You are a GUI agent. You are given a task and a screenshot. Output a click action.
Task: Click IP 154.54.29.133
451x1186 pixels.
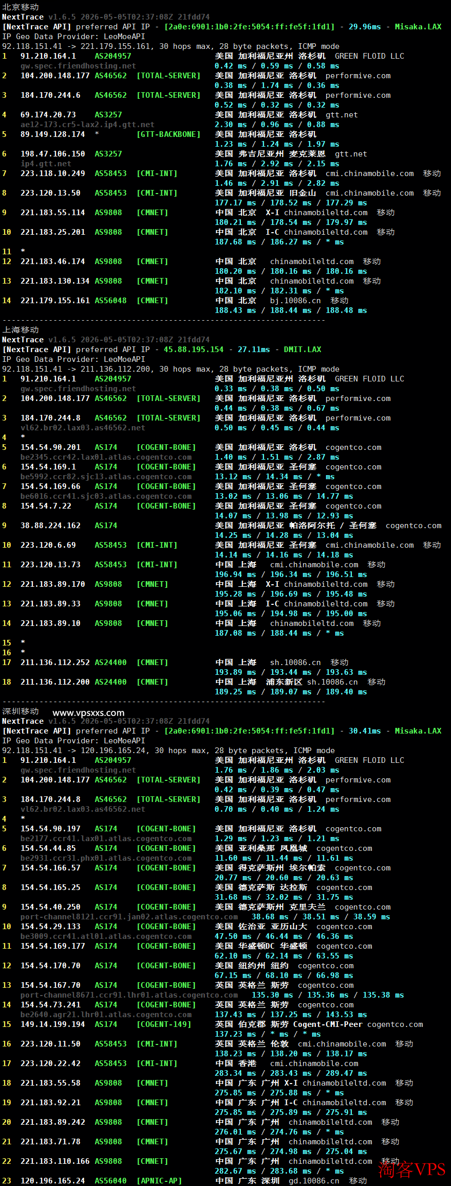tap(50, 927)
